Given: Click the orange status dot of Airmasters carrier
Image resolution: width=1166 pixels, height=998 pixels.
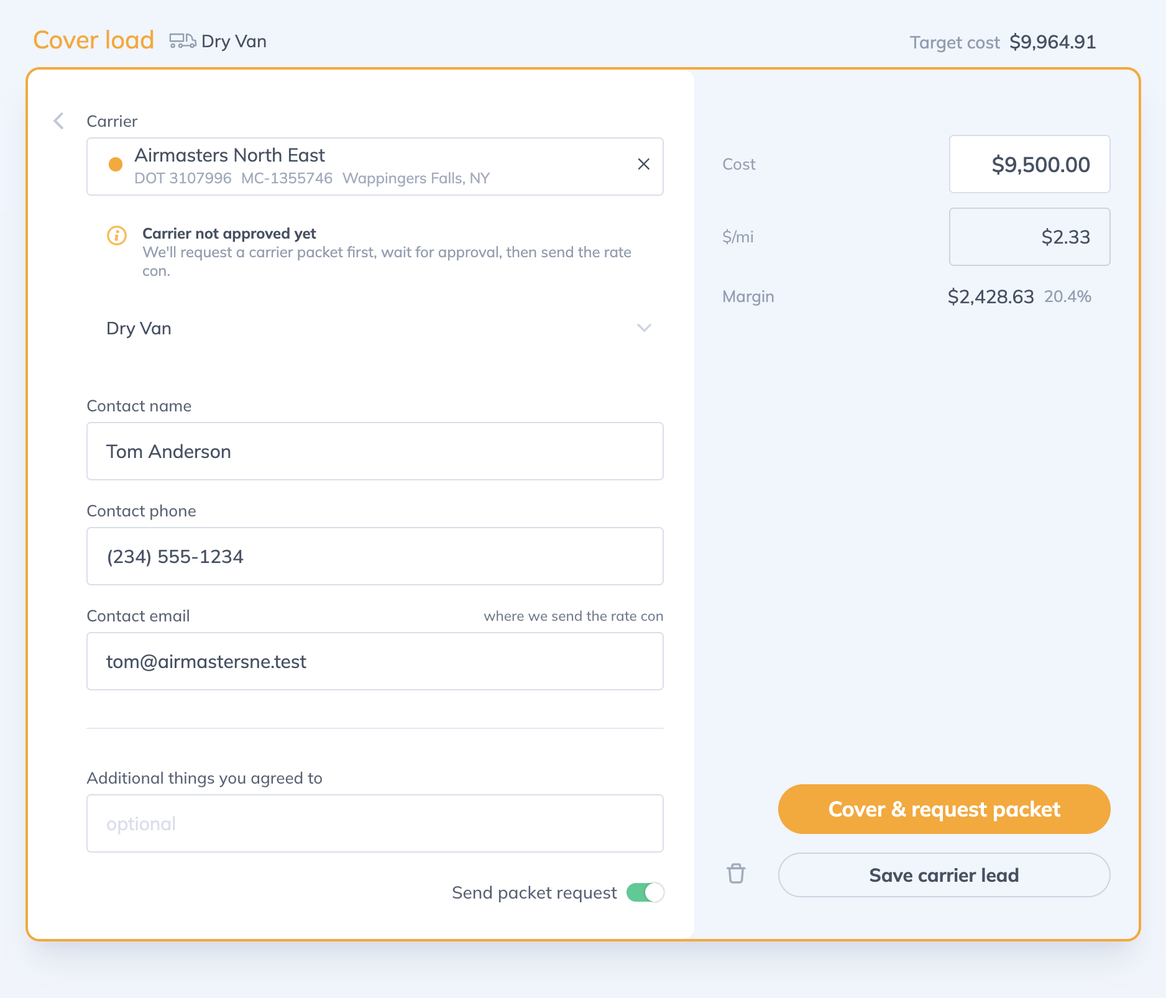Looking at the screenshot, I should [x=116, y=164].
